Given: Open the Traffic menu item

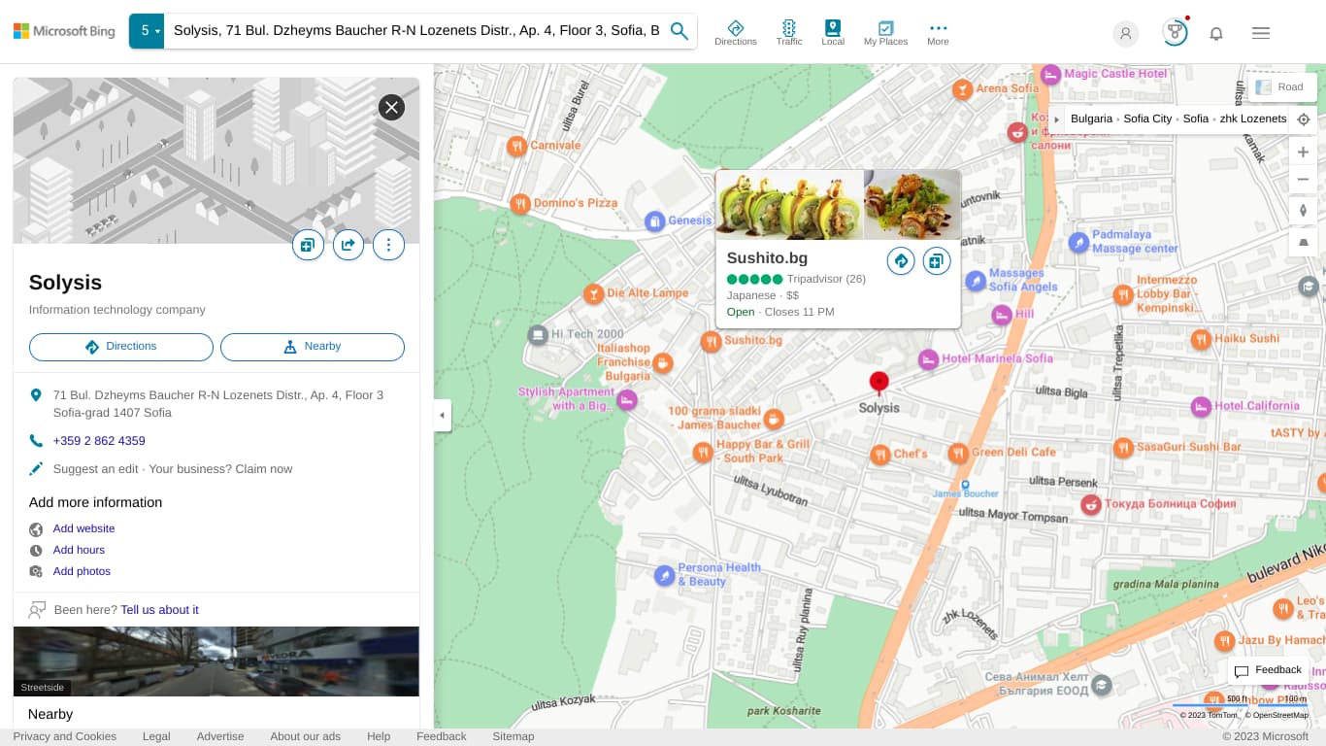Looking at the screenshot, I should (789, 33).
